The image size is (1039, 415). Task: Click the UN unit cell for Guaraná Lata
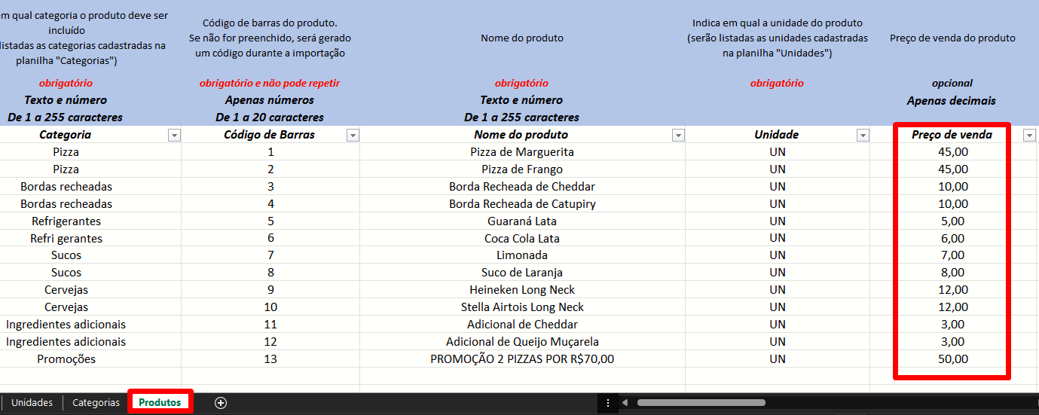[x=778, y=221]
